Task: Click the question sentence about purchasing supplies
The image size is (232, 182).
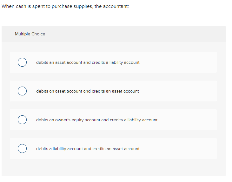Action: pyautogui.click(x=65, y=6)
